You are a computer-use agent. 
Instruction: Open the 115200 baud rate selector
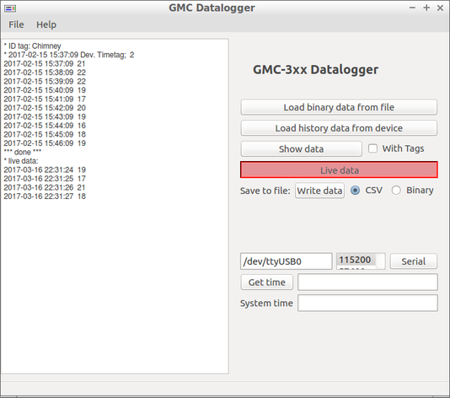[x=361, y=261]
